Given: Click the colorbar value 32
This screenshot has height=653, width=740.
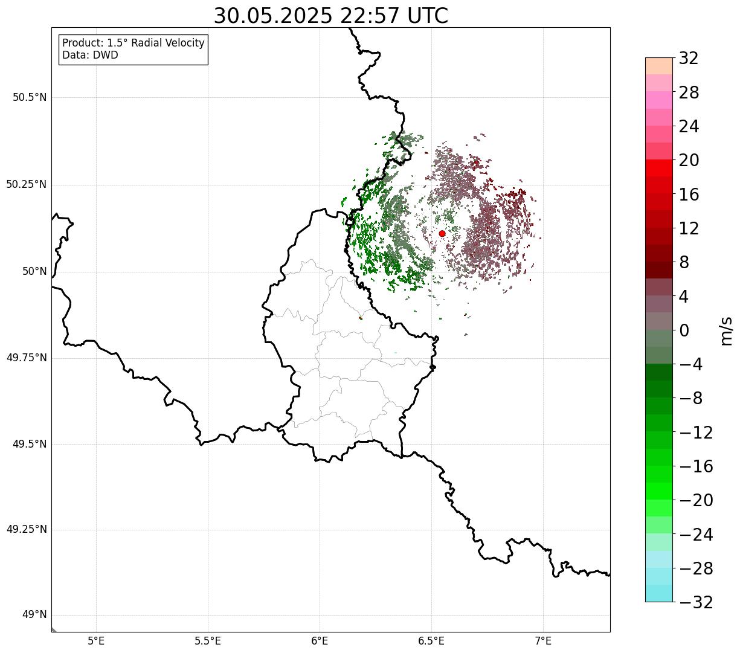Looking at the screenshot, I should pyautogui.click(x=689, y=59).
